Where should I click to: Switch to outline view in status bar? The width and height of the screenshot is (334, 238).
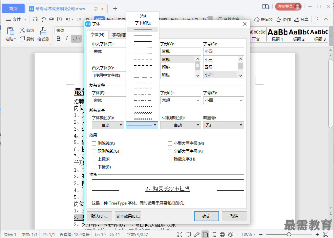214,234
